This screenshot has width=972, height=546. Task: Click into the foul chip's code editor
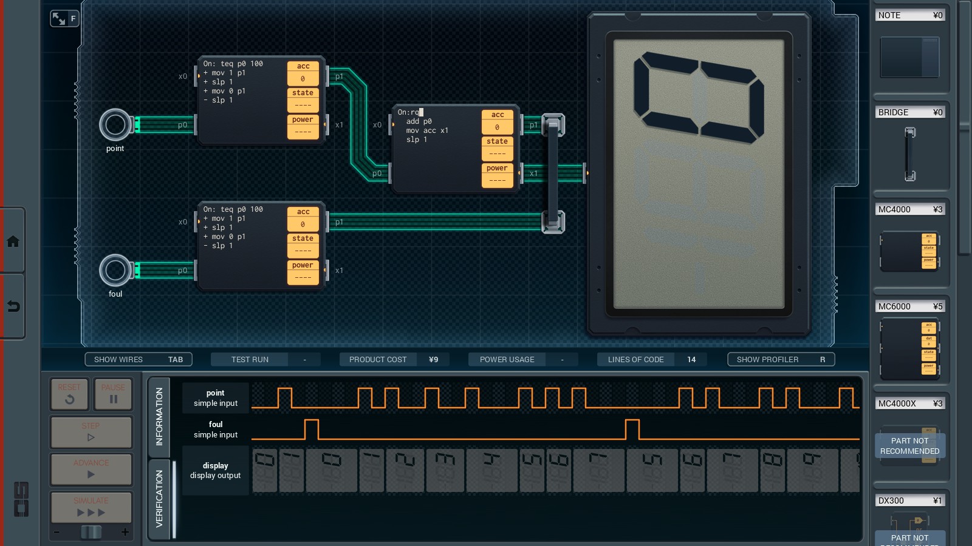point(243,246)
